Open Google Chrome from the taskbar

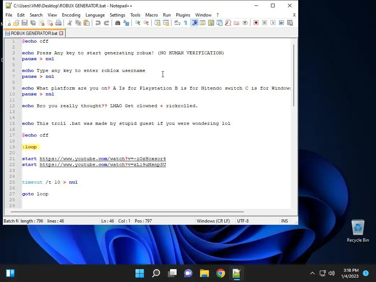pos(220,273)
